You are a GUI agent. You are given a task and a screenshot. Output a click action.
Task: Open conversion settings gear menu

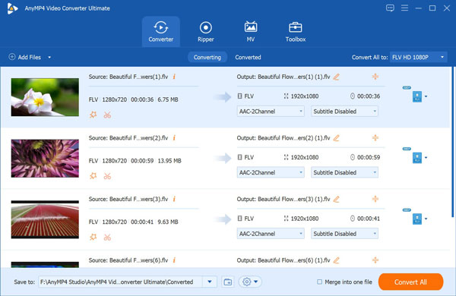pos(250,282)
